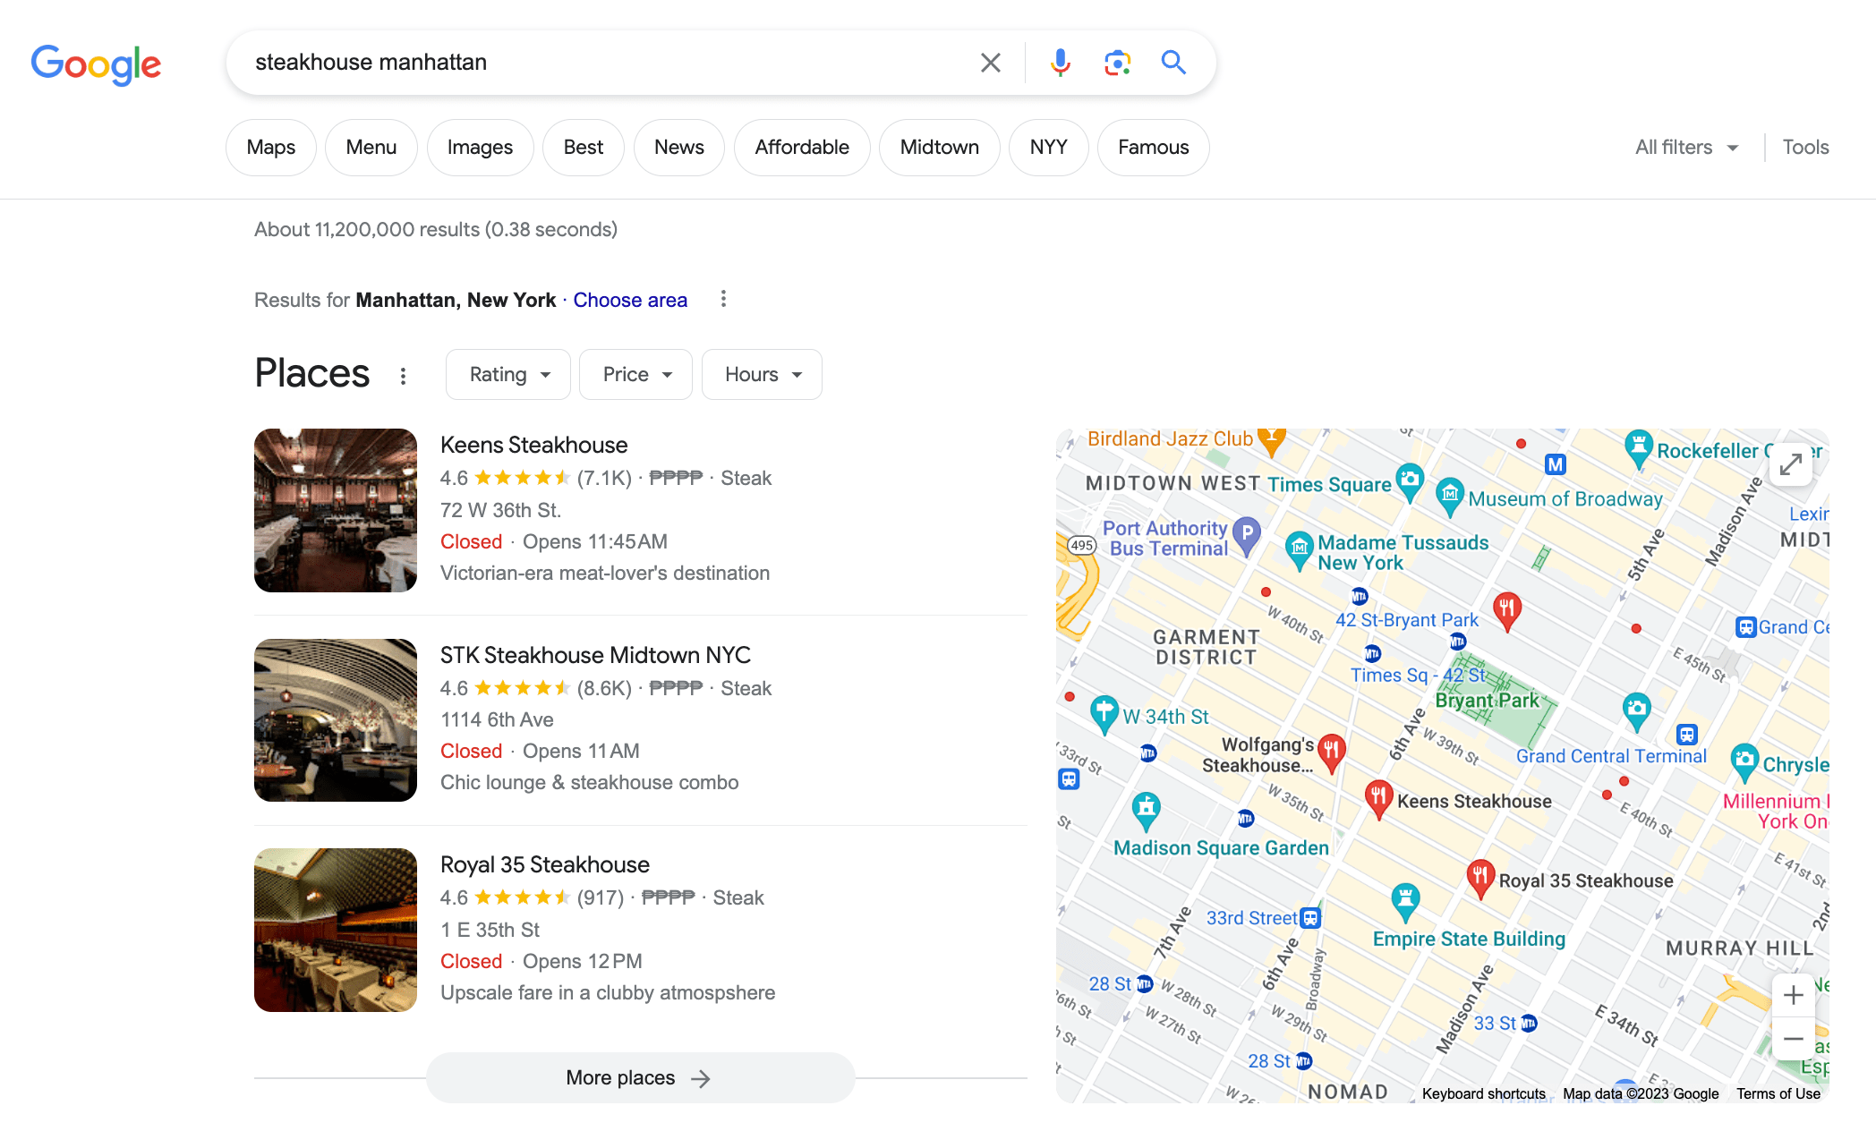Viewport: 1876px width, 1131px height.
Task: Click the W 34th St marker icon
Action: click(x=1104, y=715)
